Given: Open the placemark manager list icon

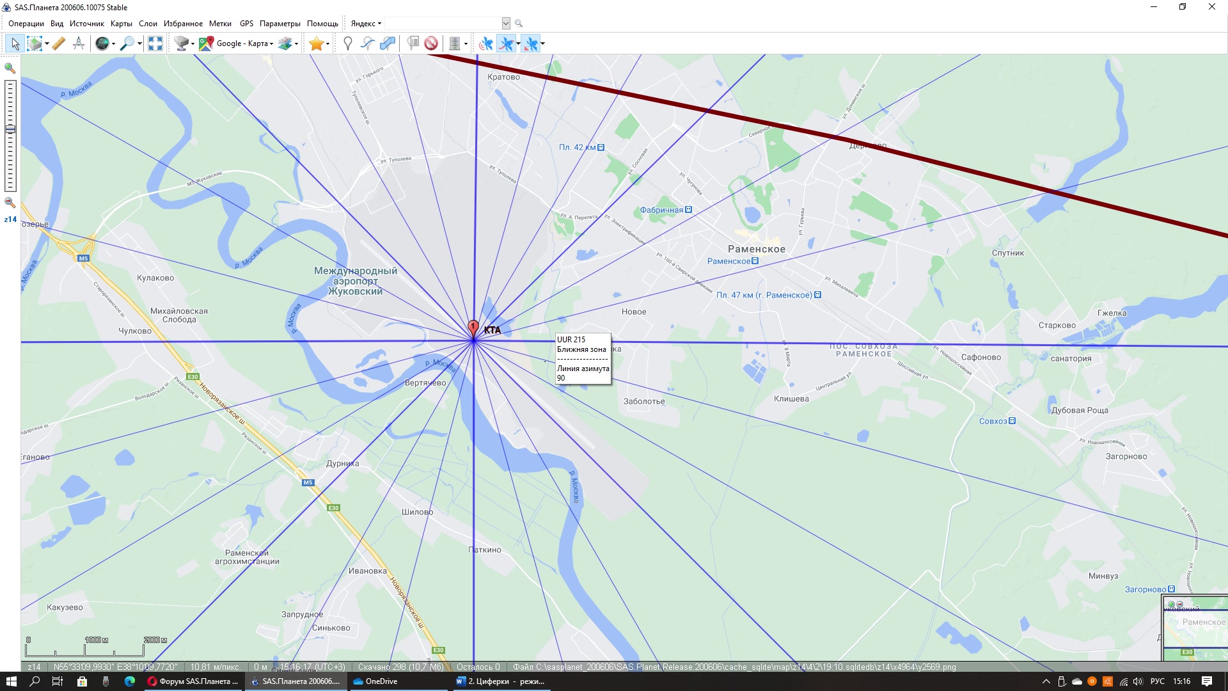Looking at the screenshot, I should pyautogui.click(x=413, y=44).
